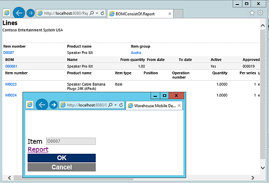Click the forward arrow in the Warehouse Mobile window
This screenshot has height=183, width=269.
tap(53, 105)
